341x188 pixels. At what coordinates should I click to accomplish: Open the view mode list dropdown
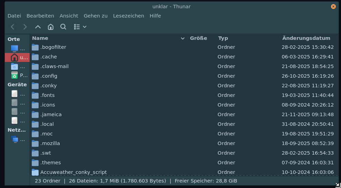(x=80, y=27)
